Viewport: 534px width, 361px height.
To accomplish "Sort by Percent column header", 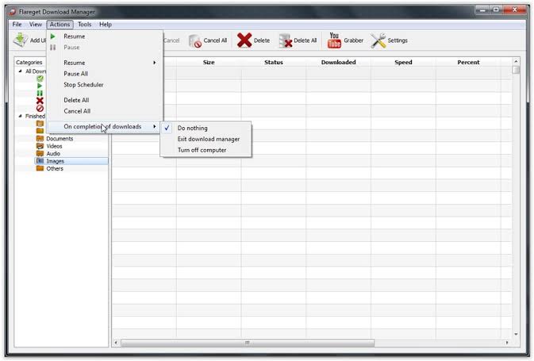I will (468, 62).
